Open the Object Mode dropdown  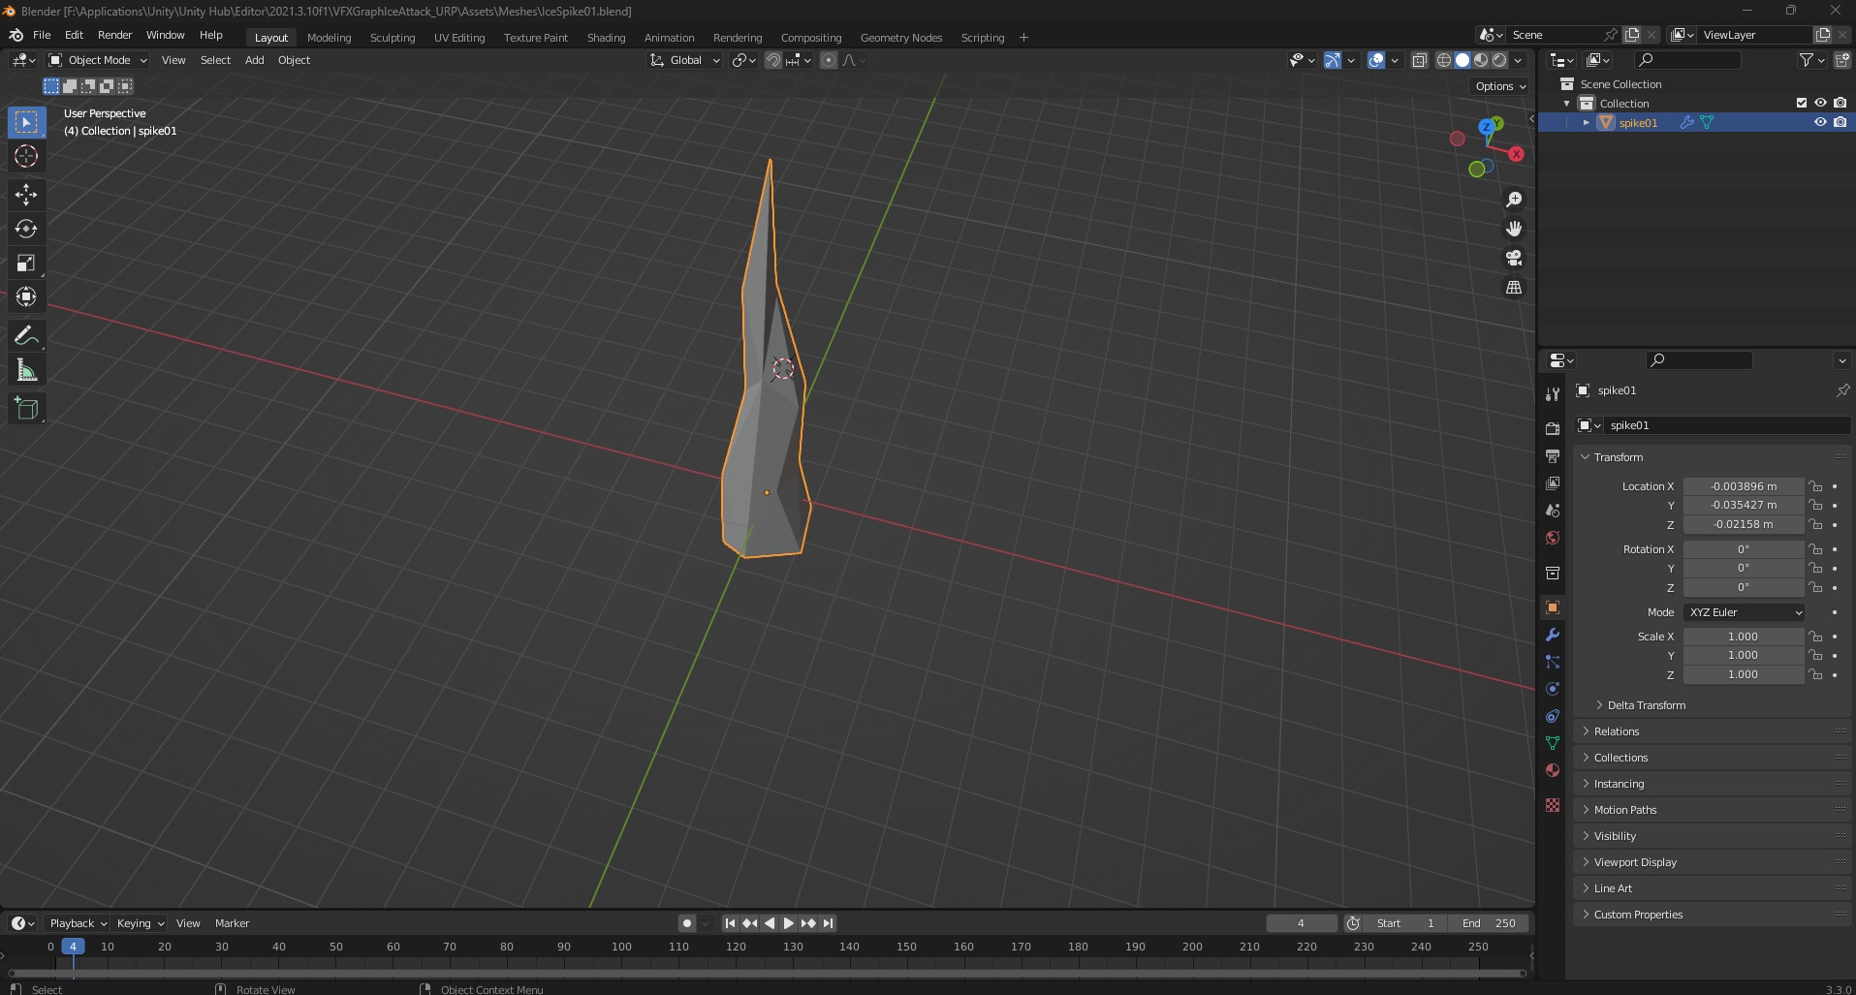[x=97, y=60]
